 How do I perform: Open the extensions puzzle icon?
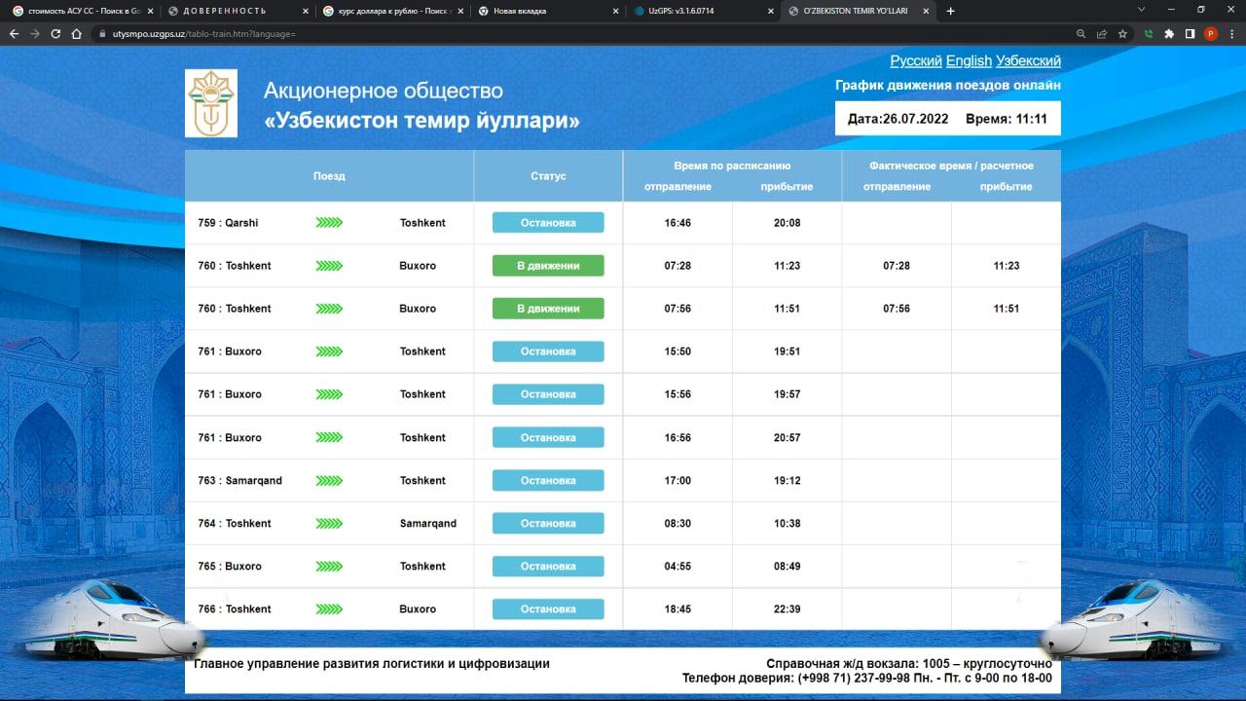1169,33
